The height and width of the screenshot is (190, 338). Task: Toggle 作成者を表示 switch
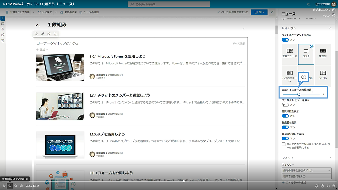click(x=285, y=127)
